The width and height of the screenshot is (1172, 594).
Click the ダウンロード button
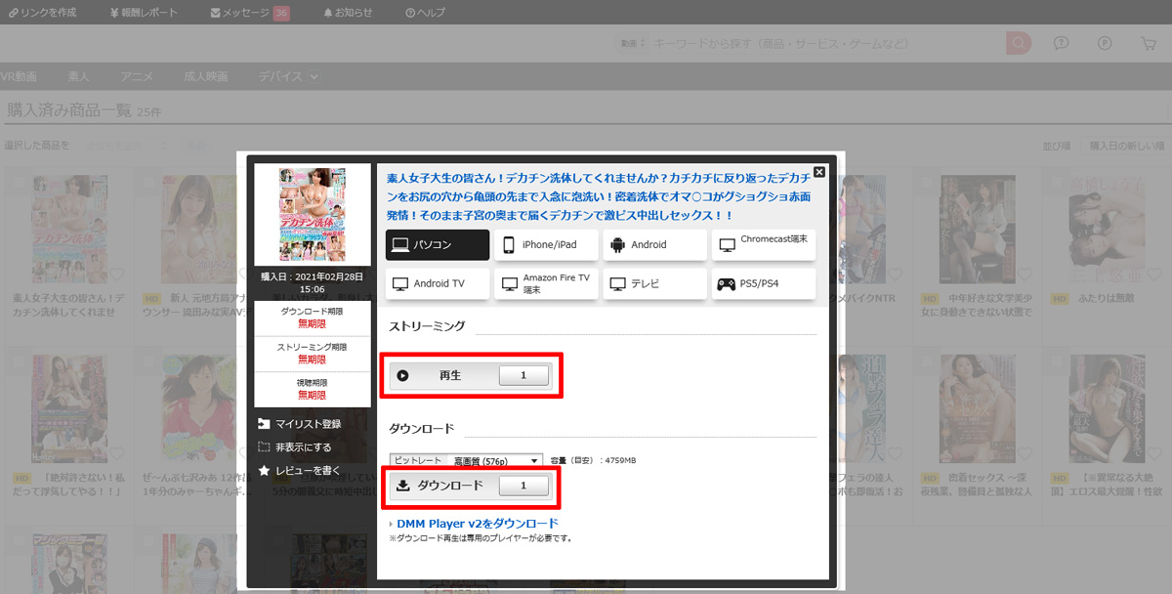(470, 486)
